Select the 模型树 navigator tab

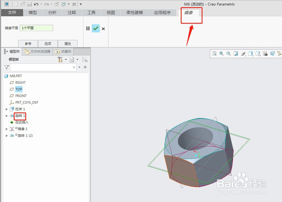[12, 51]
